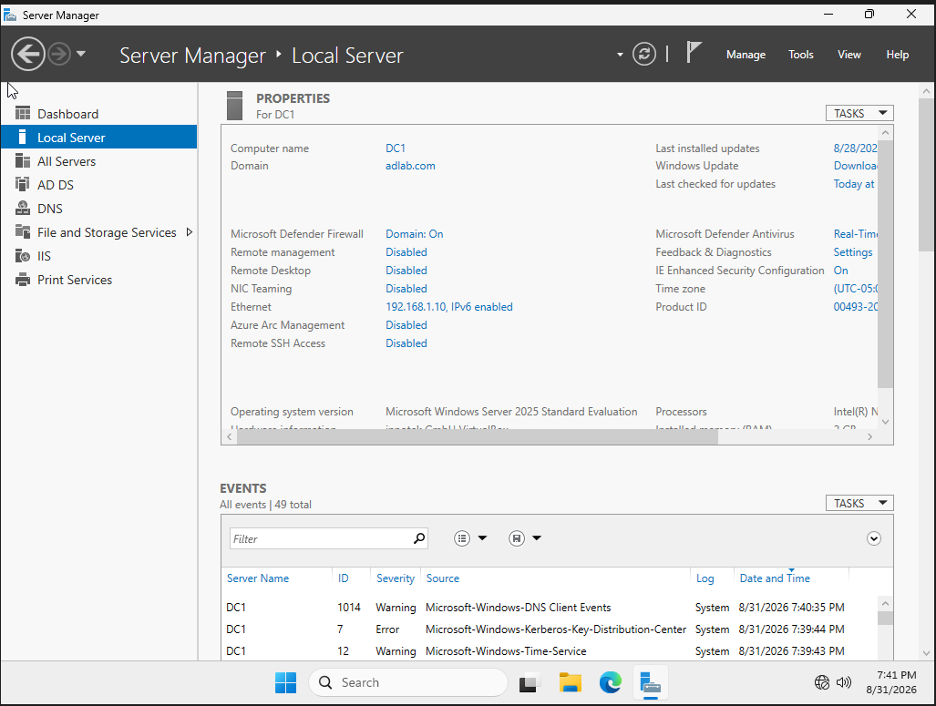The width and height of the screenshot is (936, 706).
Task: Open the navigation history dropdown arrow
Action: point(81,55)
